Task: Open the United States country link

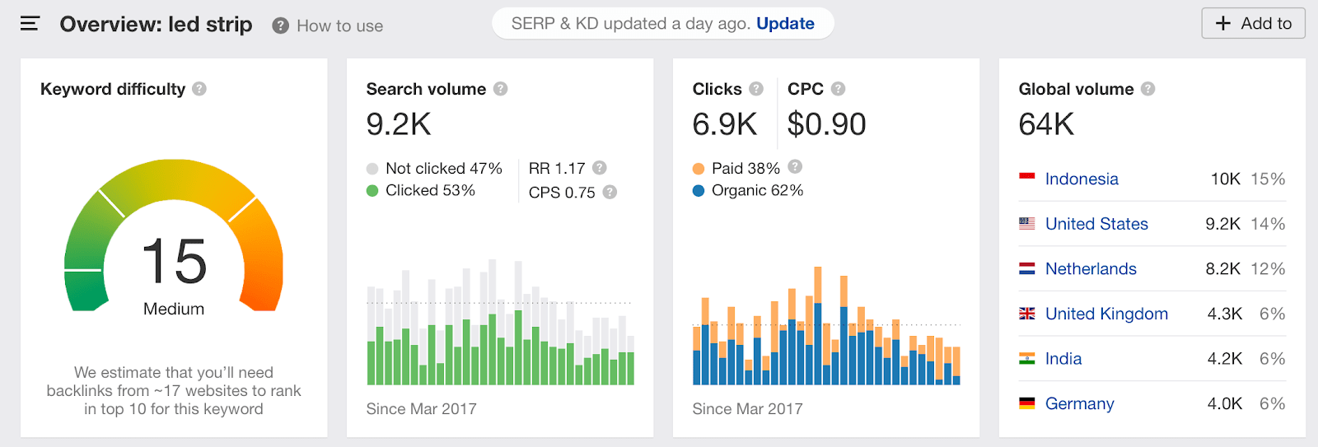Action: [1096, 224]
